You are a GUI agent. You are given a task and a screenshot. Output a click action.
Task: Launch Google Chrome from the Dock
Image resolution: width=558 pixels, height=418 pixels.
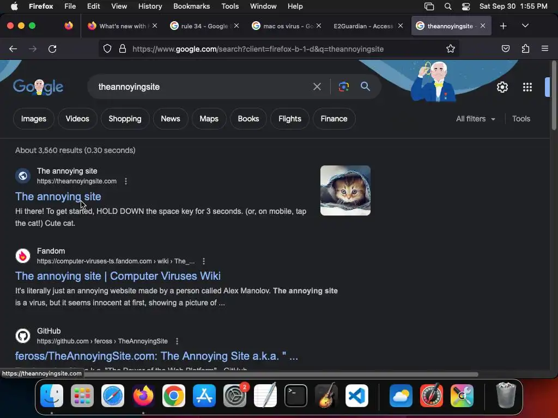point(174,396)
